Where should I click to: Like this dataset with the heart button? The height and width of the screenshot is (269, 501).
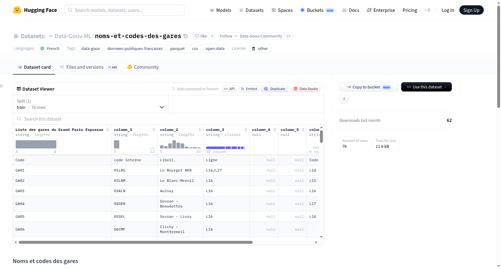(x=201, y=36)
